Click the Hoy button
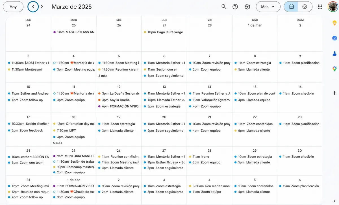The width and height of the screenshot is (339, 205). [13, 6]
